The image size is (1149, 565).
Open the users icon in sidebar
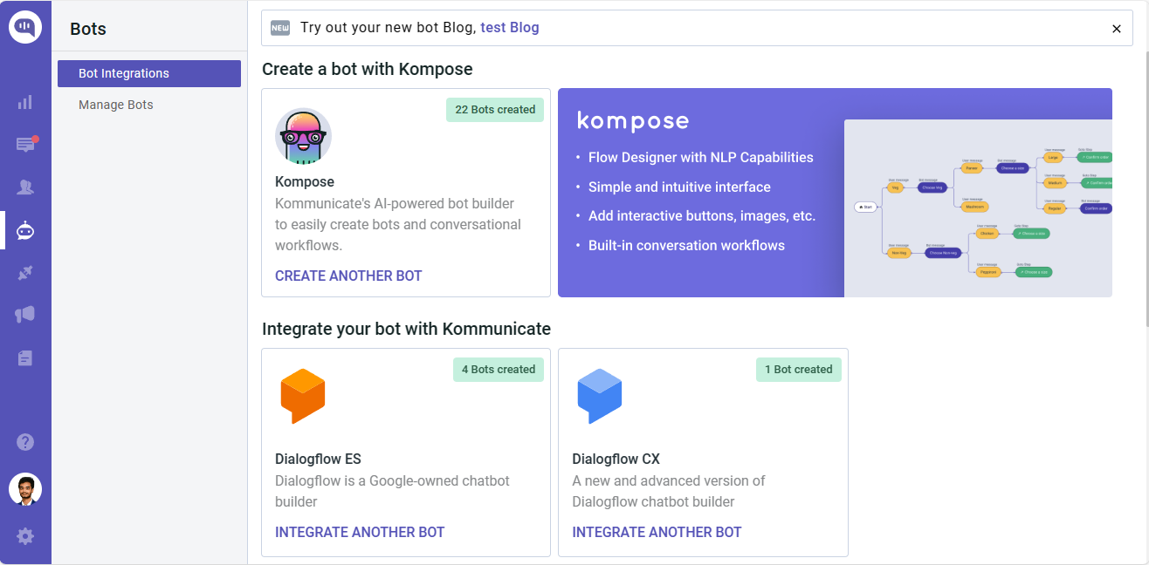point(25,187)
